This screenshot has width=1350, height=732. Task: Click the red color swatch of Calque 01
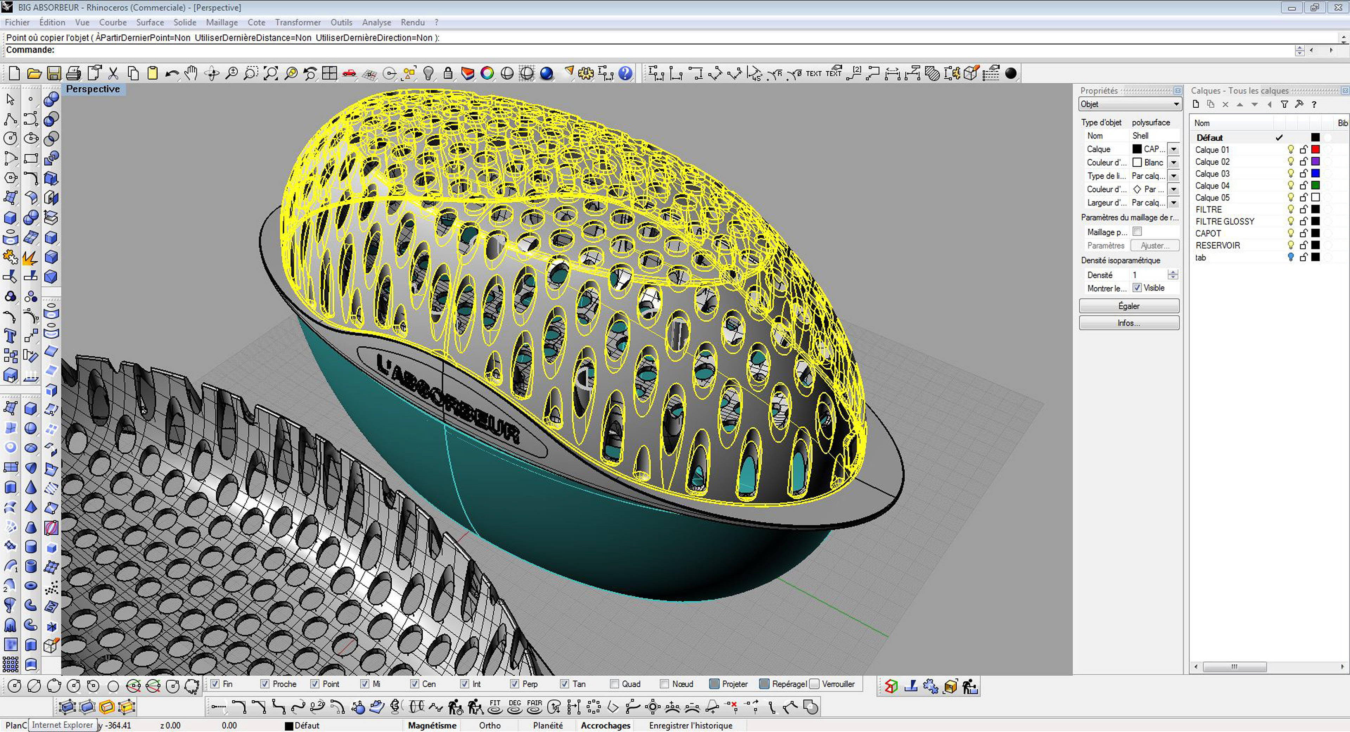coord(1316,150)
